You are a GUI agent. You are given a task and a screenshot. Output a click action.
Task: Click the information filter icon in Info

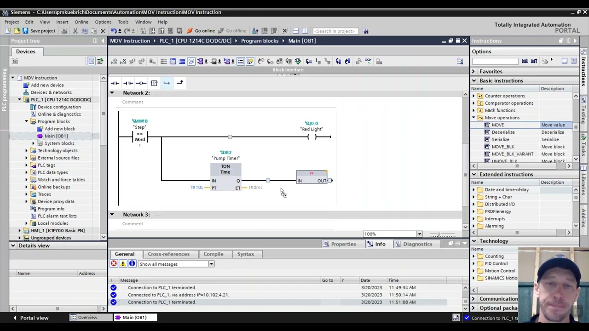click(x=132, y=264)
